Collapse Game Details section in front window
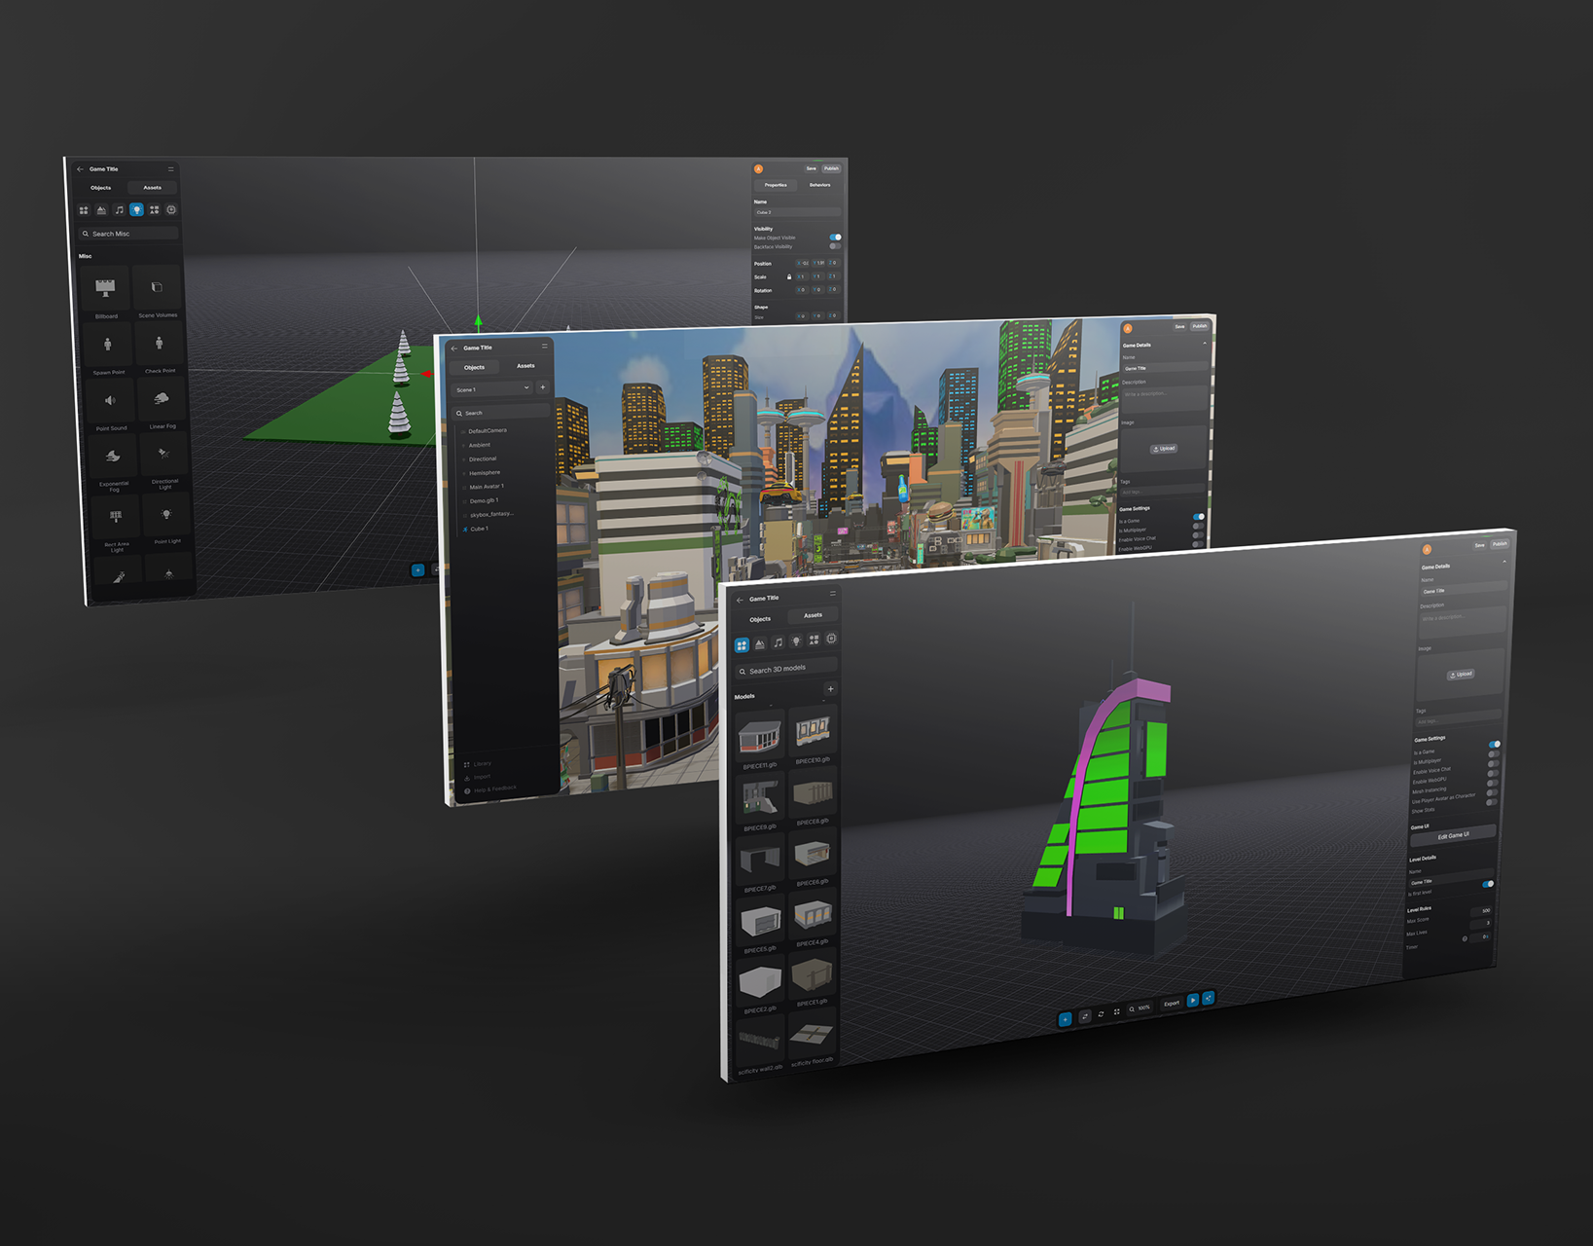 coord(1503,562)
